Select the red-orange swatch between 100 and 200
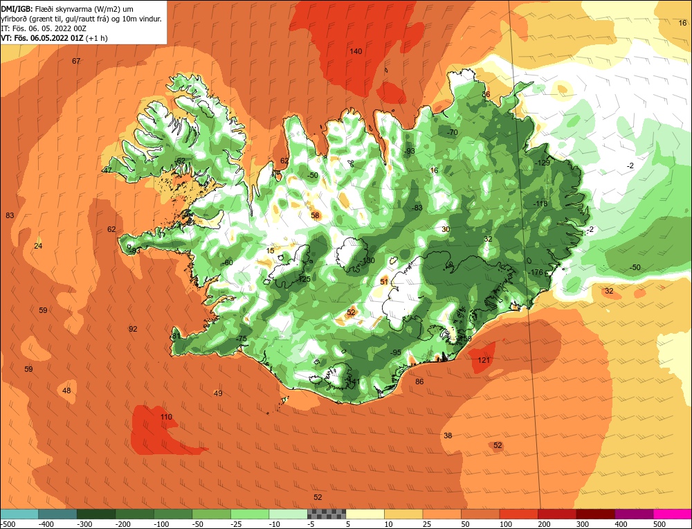 (x=518, y=514)
